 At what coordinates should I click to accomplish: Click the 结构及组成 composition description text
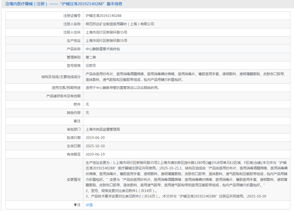[x=186, y=77]
